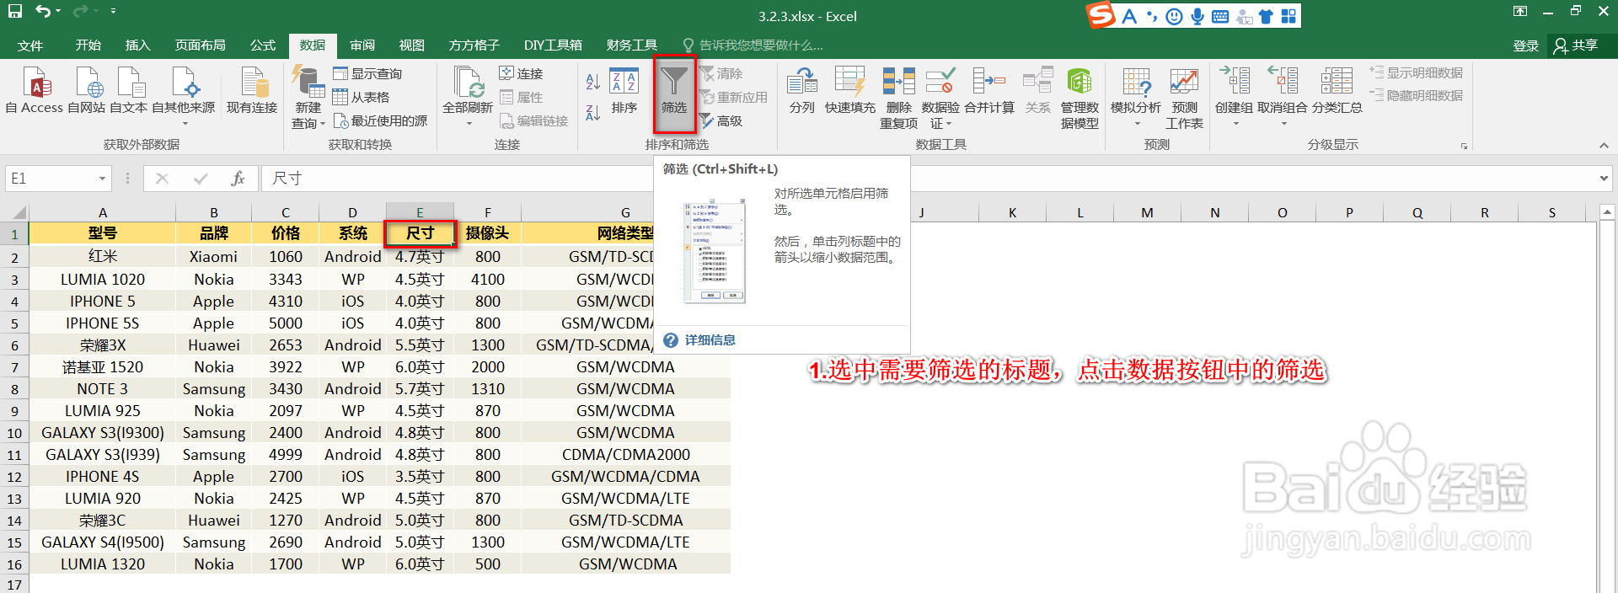
Task: Click Flash Fill (快速填充)
Action: pos(850,91)
